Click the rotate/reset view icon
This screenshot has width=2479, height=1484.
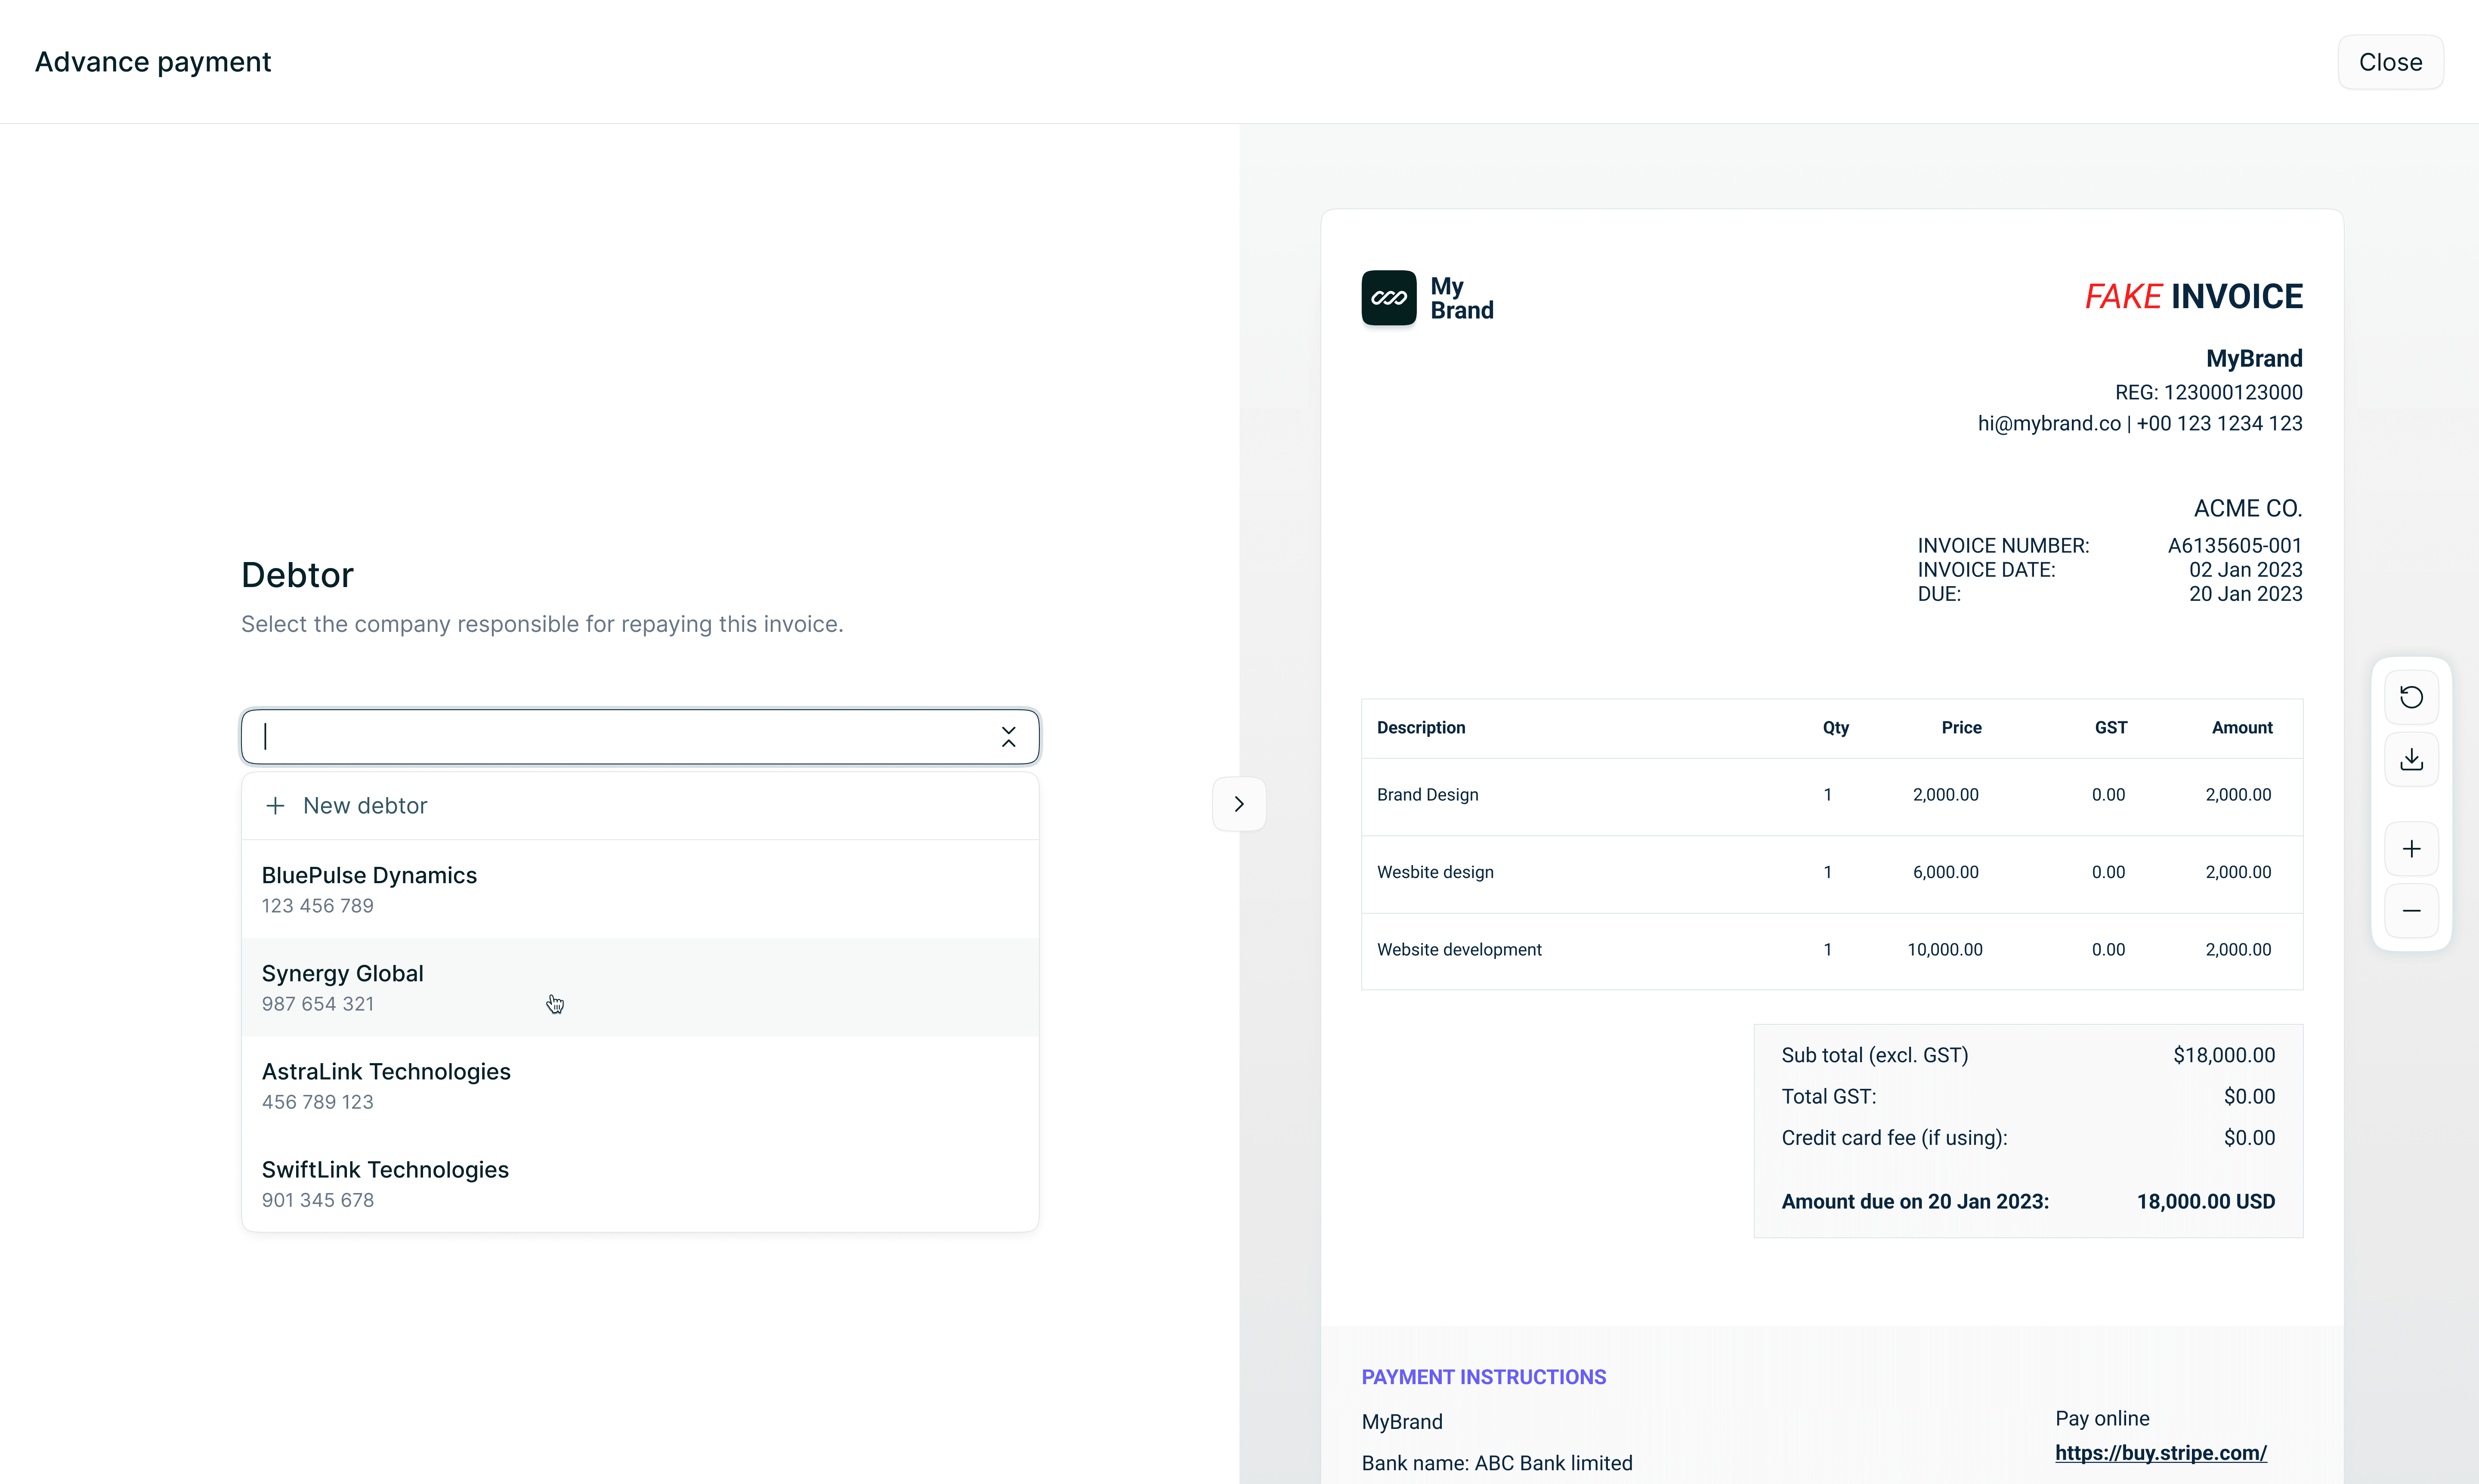tap(2411, 697)
